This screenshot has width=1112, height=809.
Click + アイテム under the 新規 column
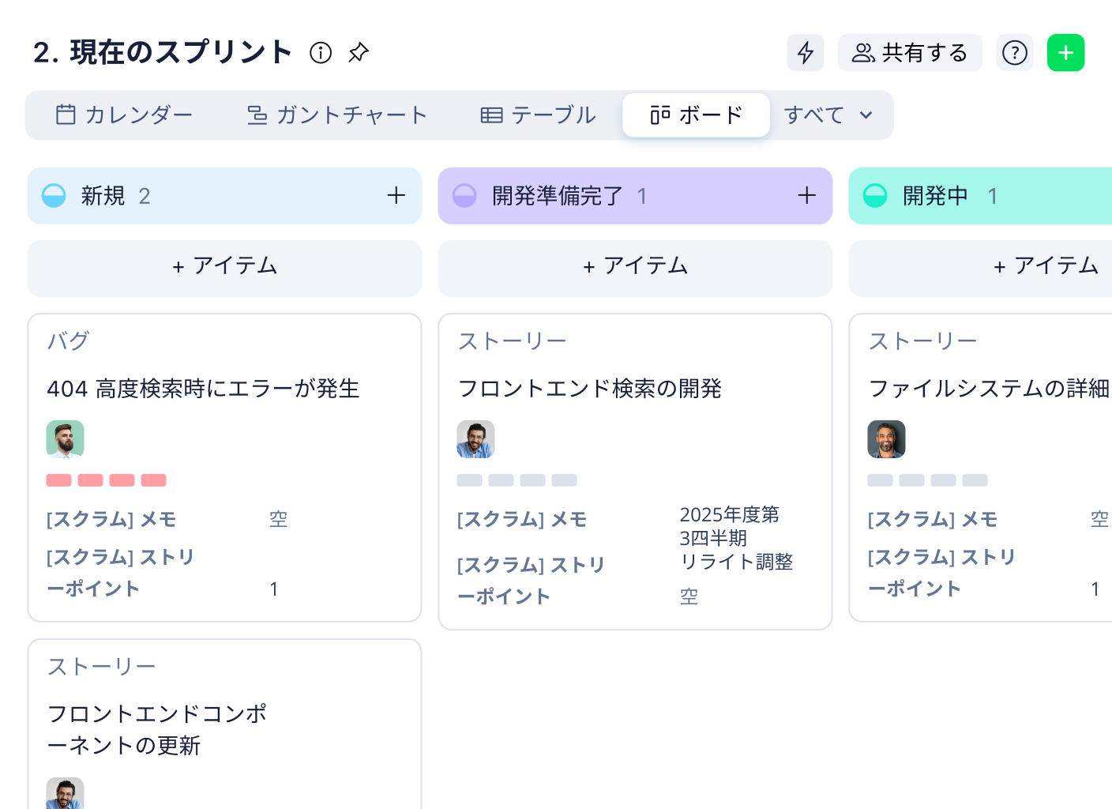coord(225,269)
